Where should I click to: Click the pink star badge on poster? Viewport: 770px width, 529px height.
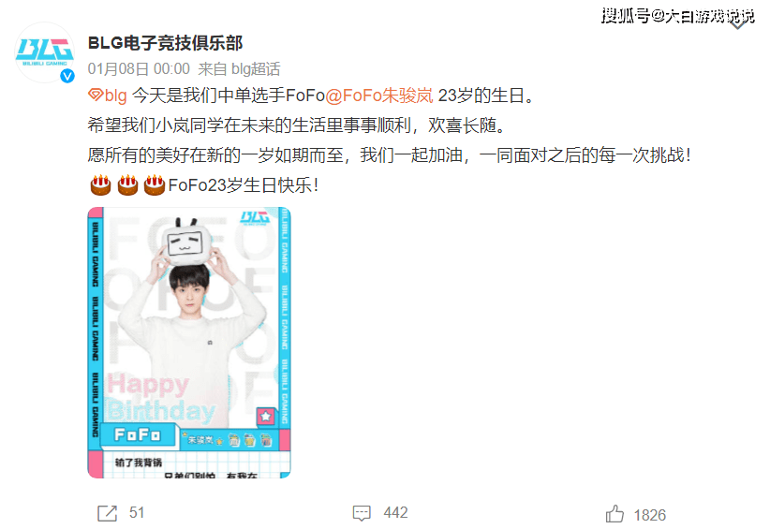266,417
